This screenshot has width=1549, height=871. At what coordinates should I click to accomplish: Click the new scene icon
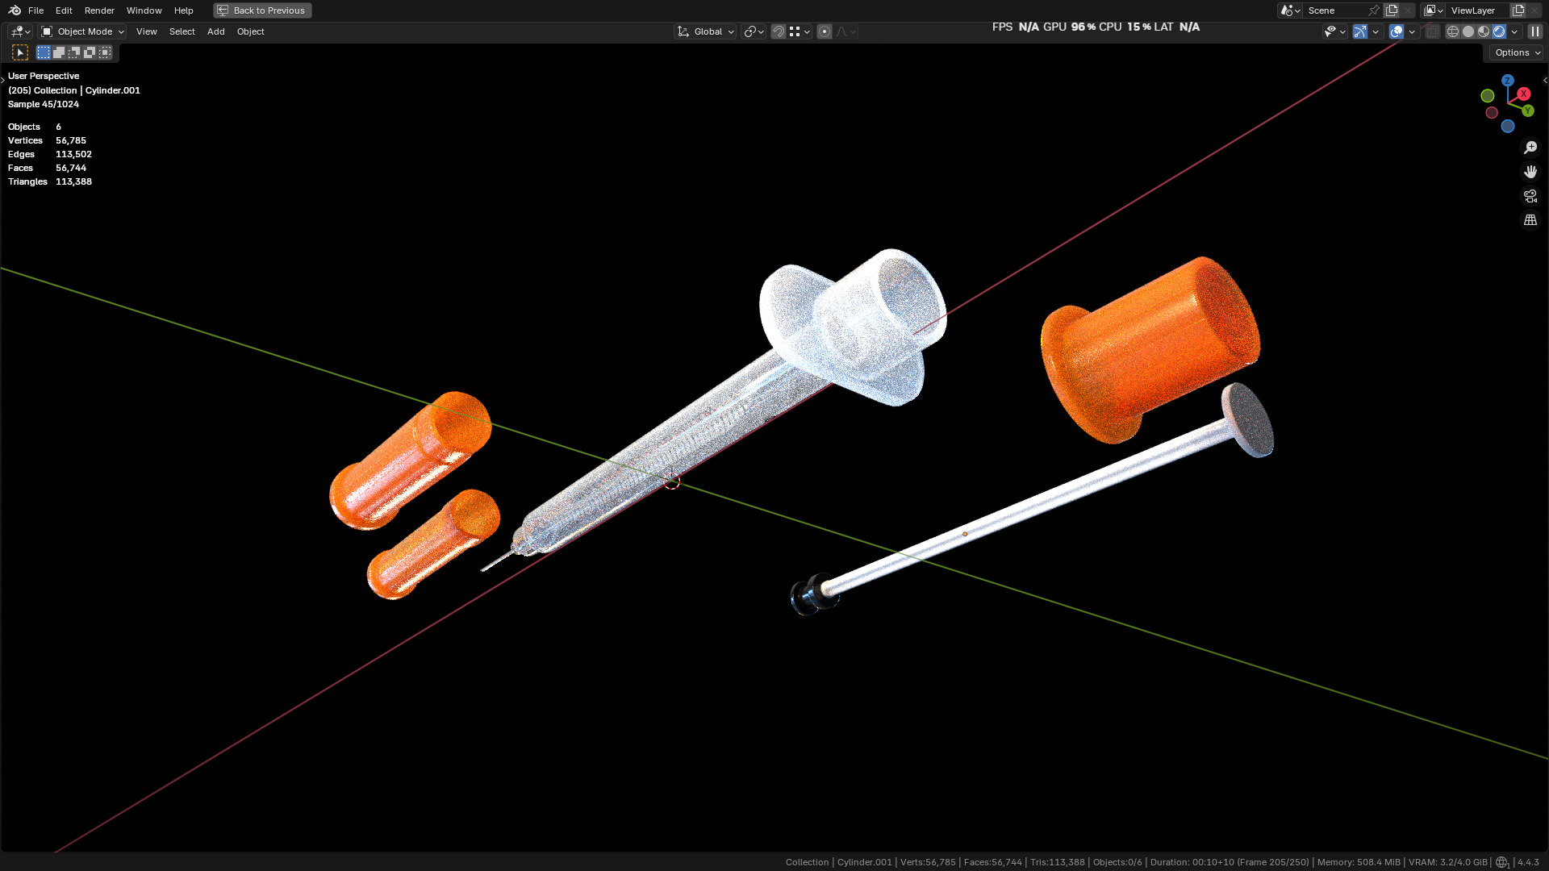1392,10
